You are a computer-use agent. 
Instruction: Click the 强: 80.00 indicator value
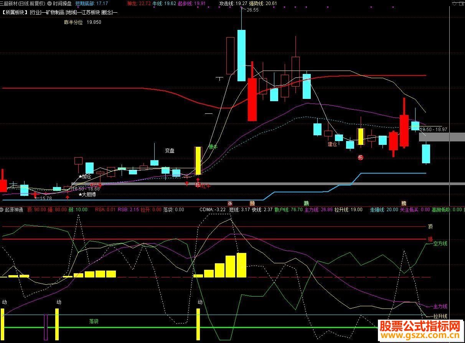click(x=57, y=210)
